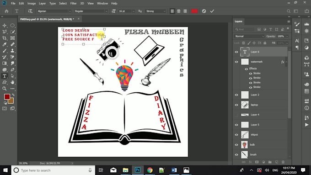Set the text color swatch
Viewport: 311px width, 175px height.
194,11
